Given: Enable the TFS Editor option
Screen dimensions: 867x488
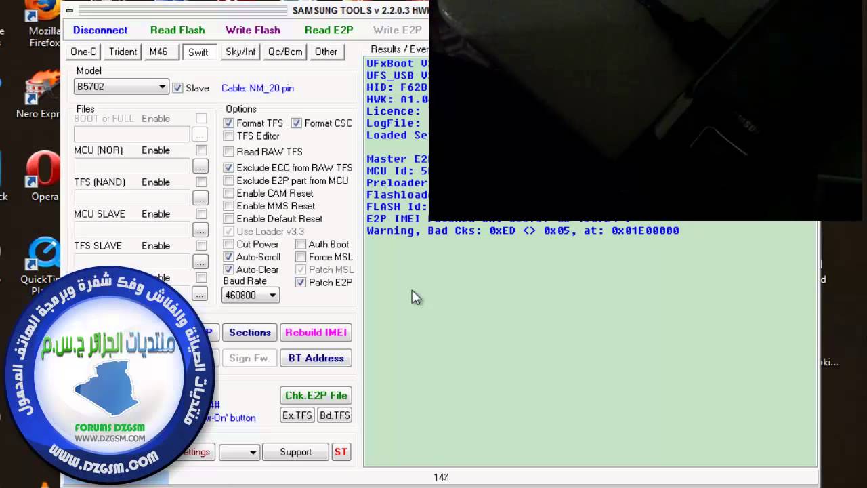Looking at the screenshot, I should [228, 136].
